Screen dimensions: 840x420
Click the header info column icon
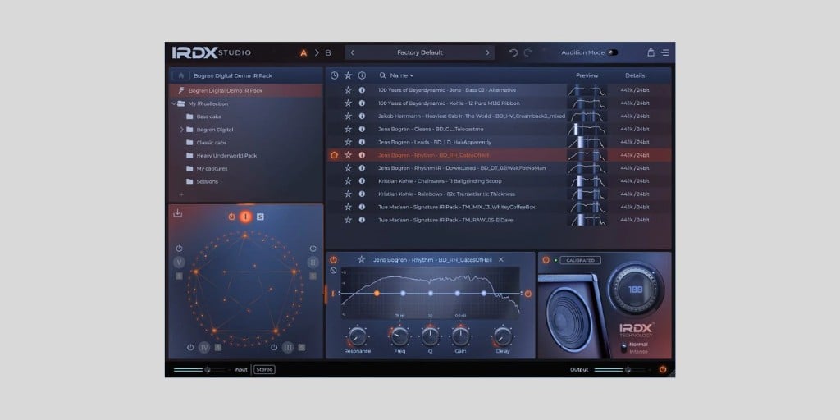[x=362, y=75]
